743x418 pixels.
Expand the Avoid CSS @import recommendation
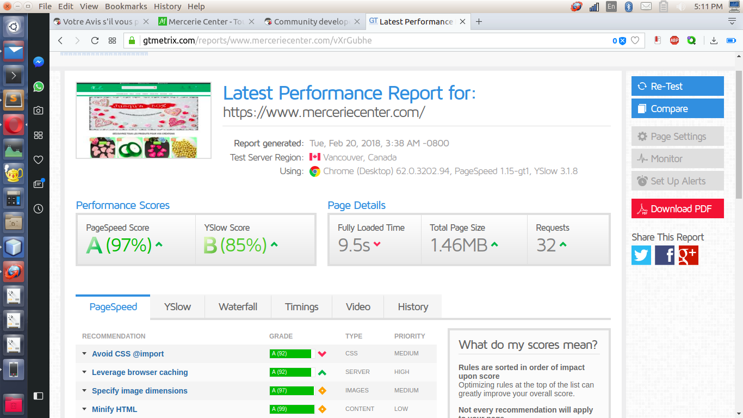click(x=84, y=354)
